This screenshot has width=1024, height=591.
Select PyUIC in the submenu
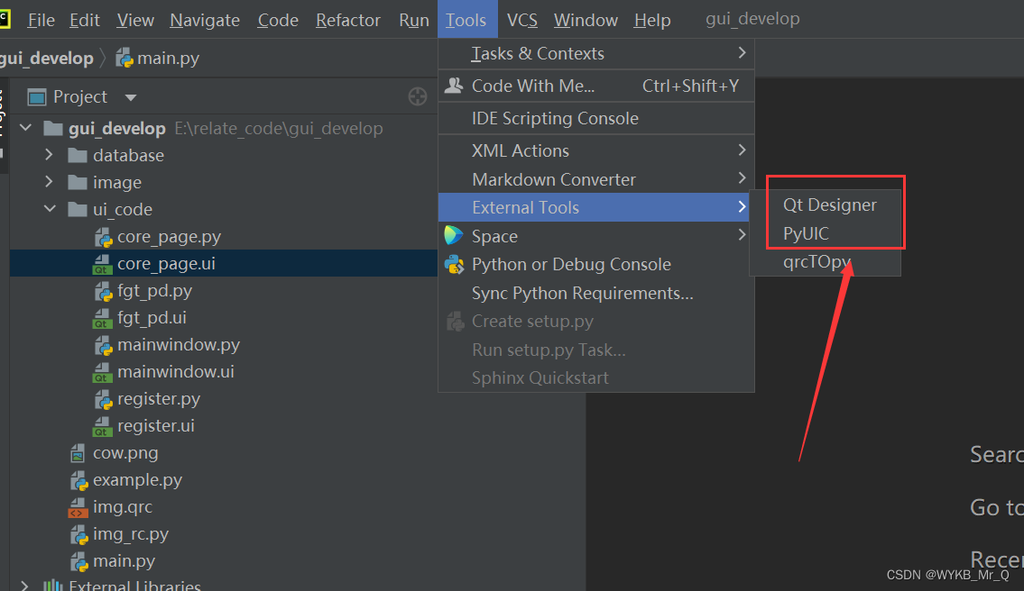click(x=806, y=233)
